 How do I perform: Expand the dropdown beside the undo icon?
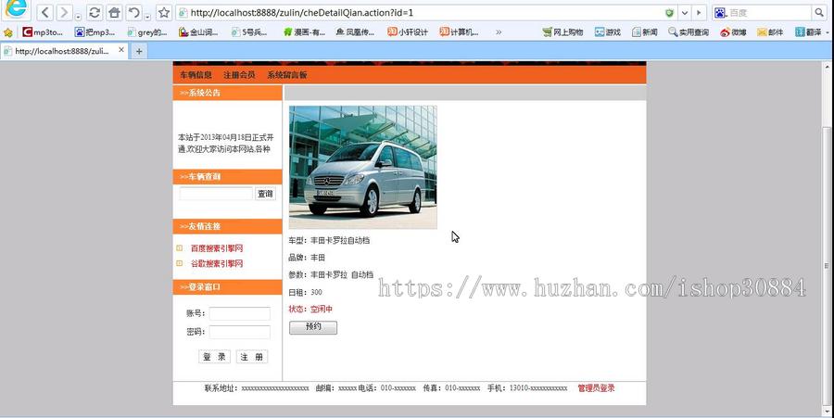(147, 16)
